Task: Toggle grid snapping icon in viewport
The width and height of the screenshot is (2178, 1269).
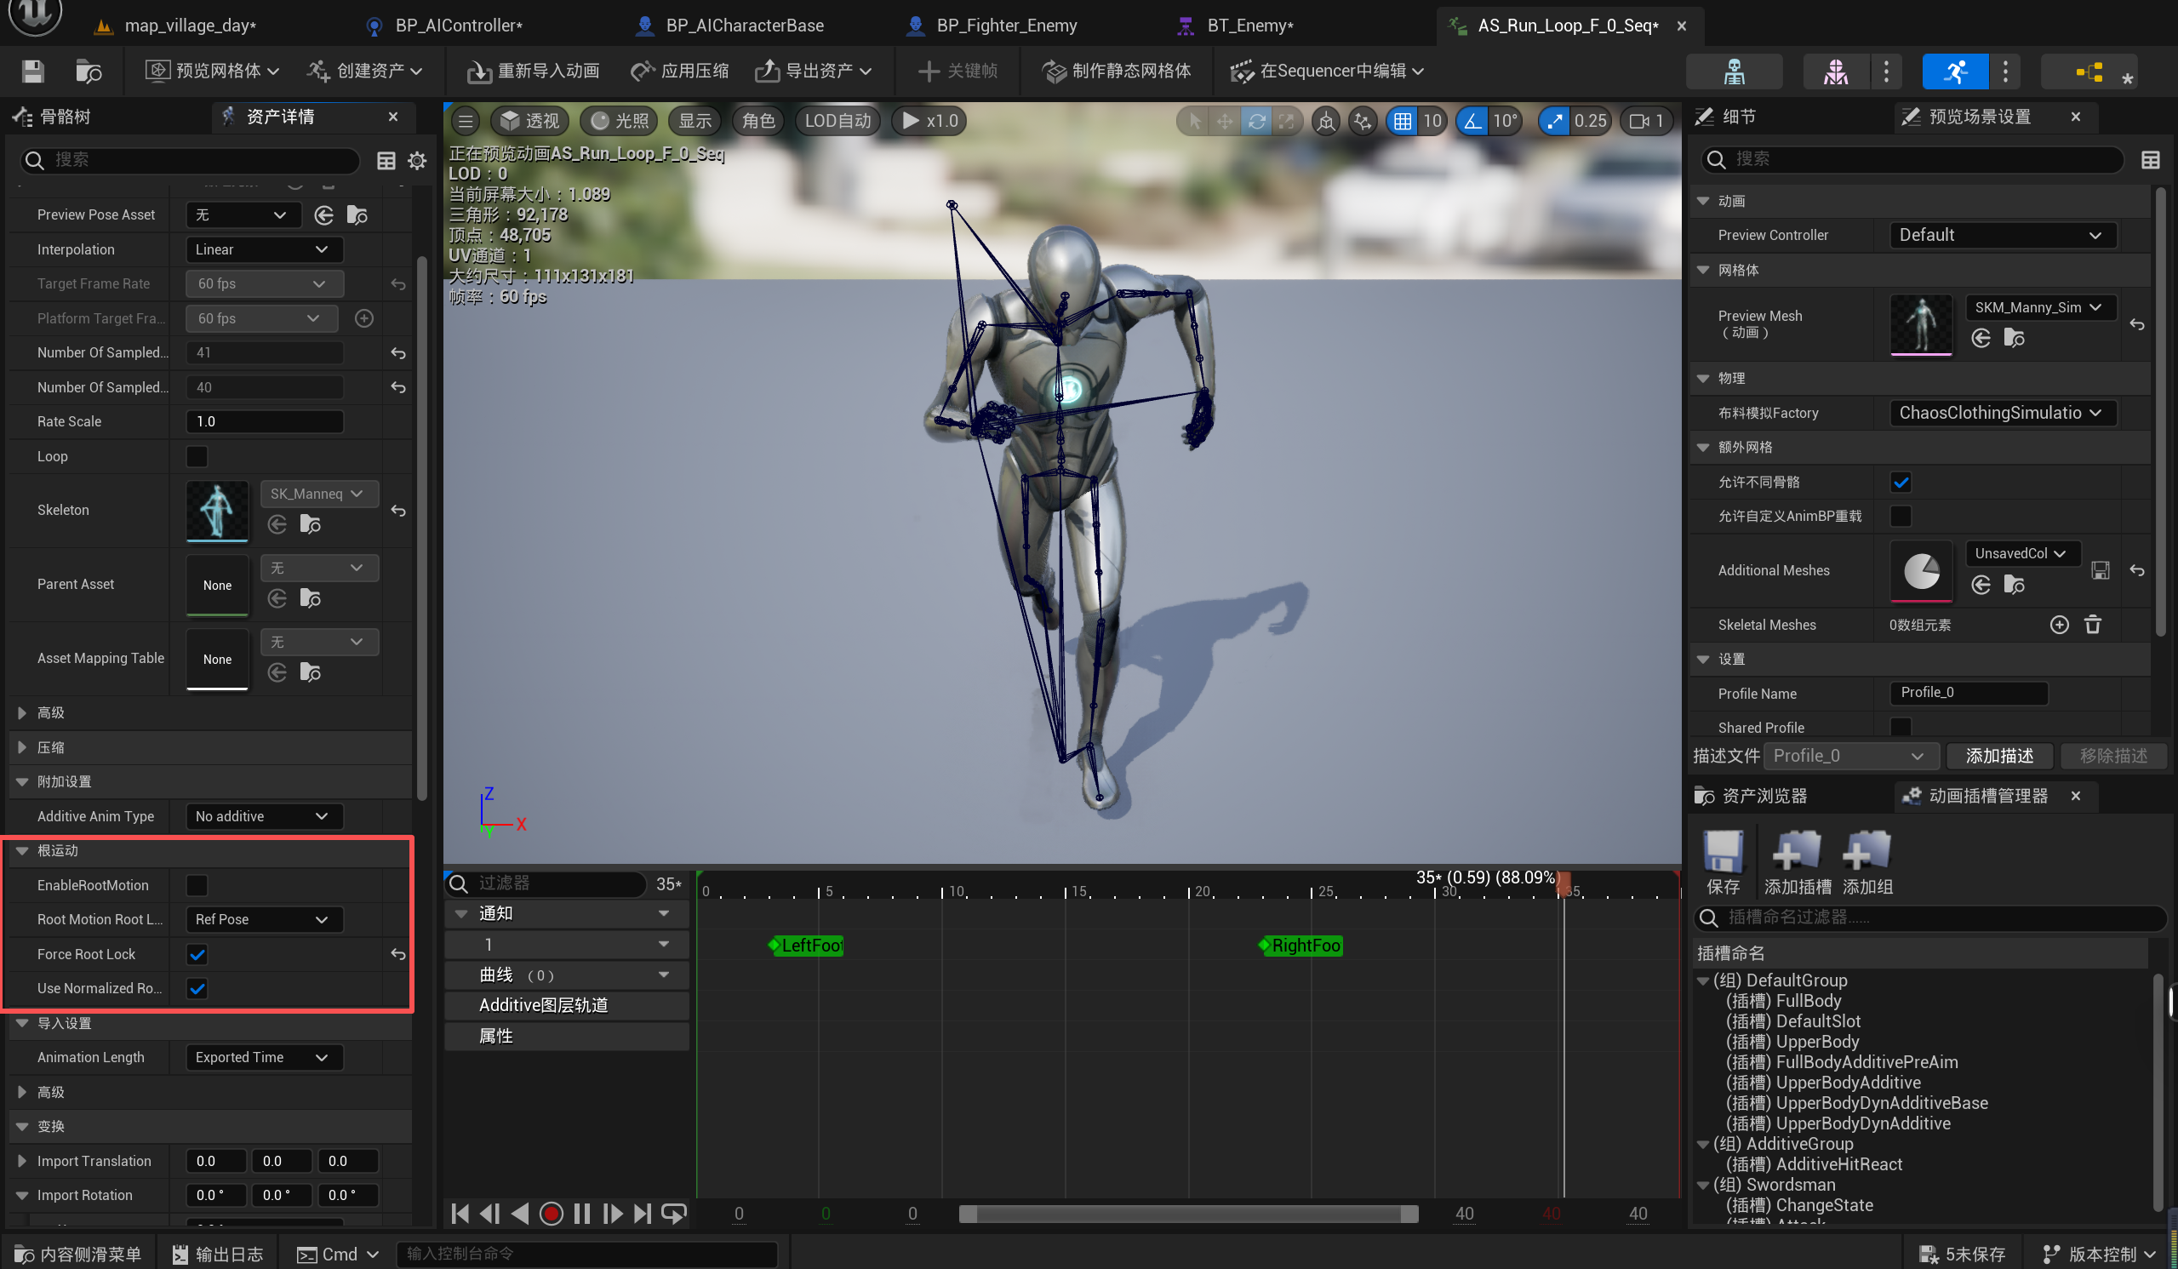Action: point(1402,121)
